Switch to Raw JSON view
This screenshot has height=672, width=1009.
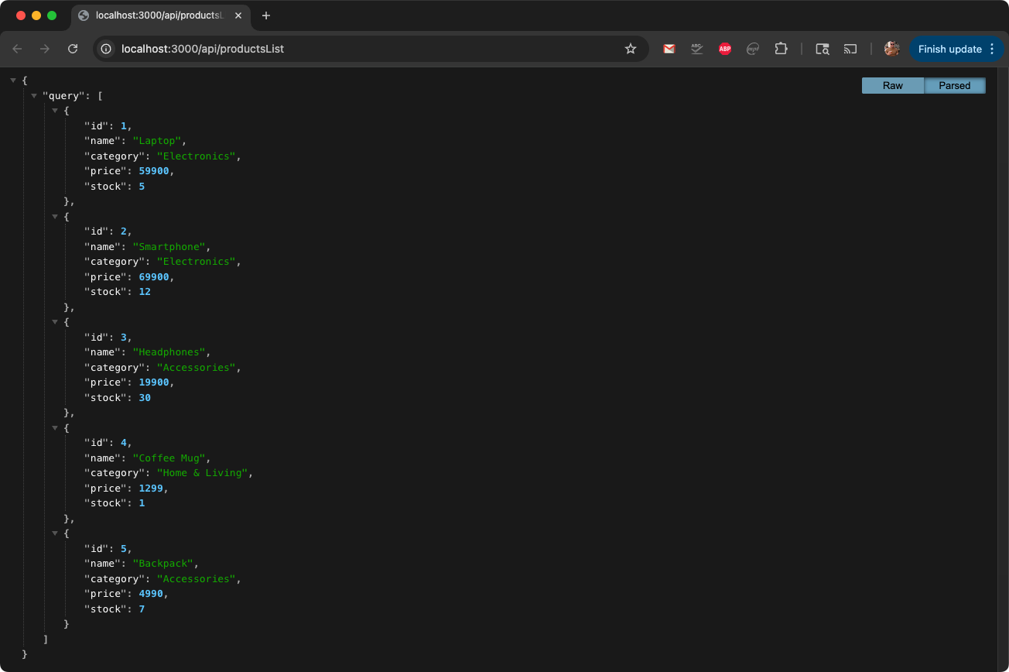(893, 86)
